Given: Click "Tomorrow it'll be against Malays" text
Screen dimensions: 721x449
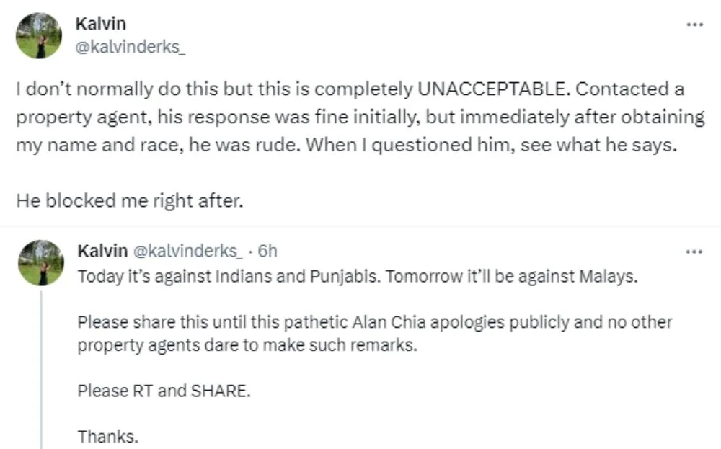Looking at the screenshot, I should coord(513,277).
